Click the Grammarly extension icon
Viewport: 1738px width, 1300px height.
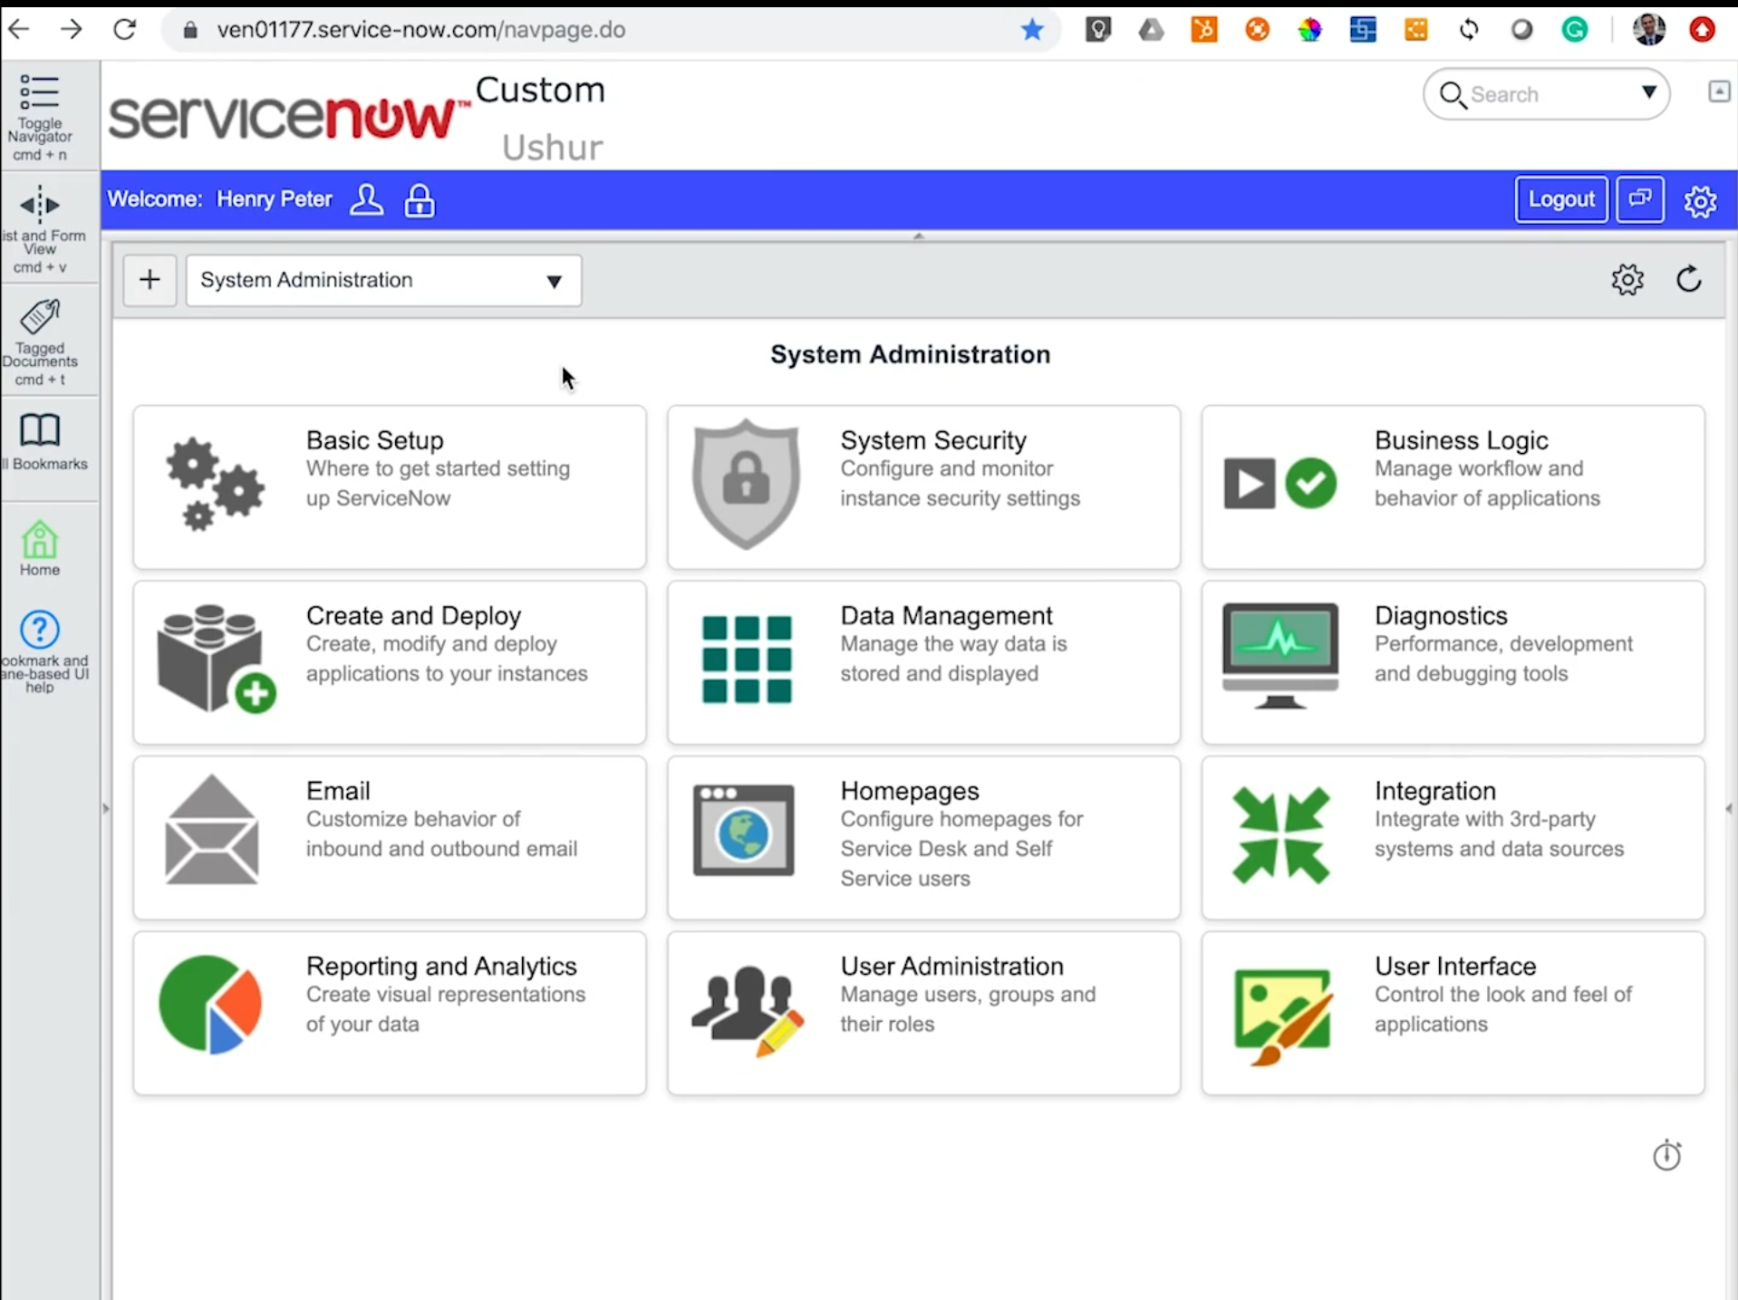(x=1575, y=30)
